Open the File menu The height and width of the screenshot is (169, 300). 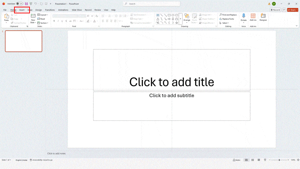point(5,10)
